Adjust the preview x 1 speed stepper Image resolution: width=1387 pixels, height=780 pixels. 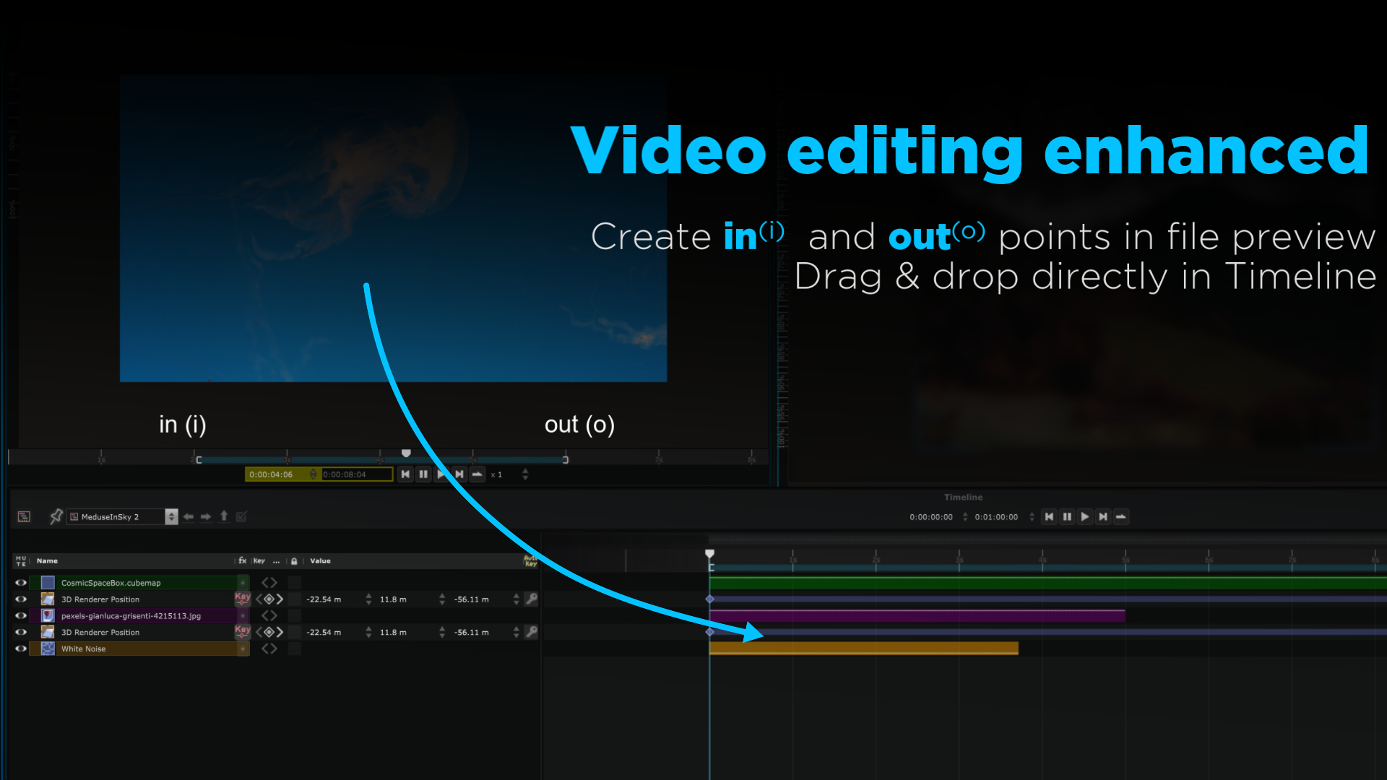pos(525,474)
